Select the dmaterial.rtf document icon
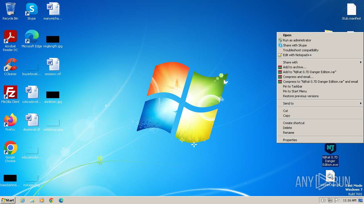The height and width of the screenshot is (204, 364). click(32, 122)
